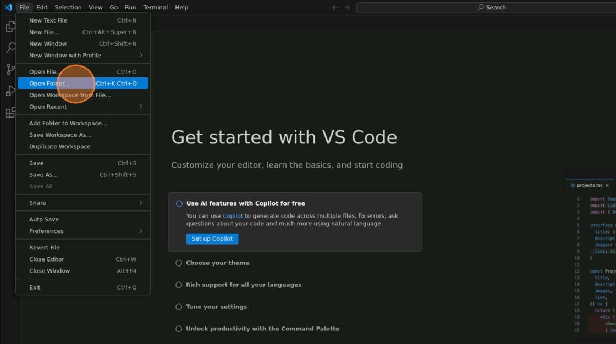Choose Close Window
This screenshot has height=344, width=616.
point(83,271)
